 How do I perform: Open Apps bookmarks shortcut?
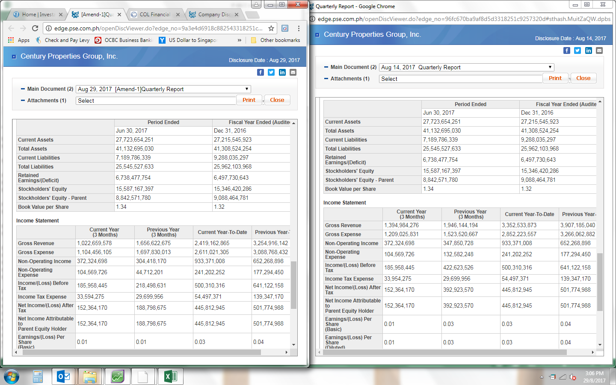(19, 40)
